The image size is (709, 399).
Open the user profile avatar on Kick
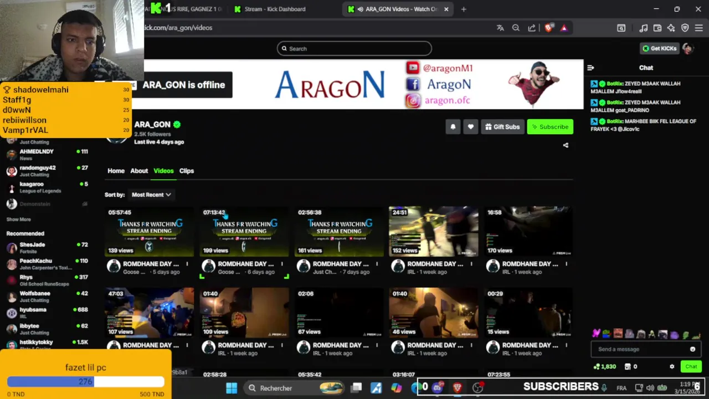[x=687, y=48]
